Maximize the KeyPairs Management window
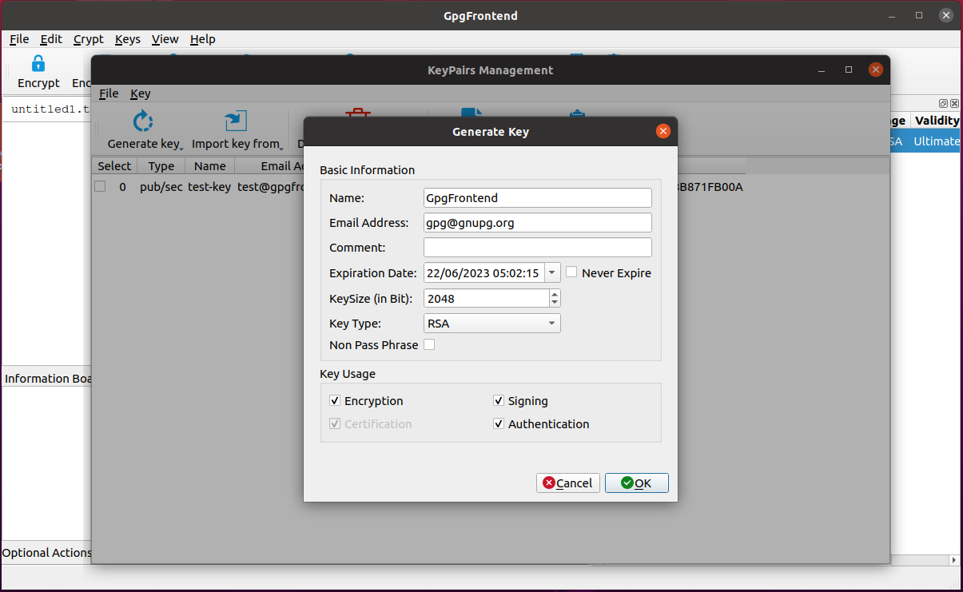Screen dimensions: 963x592 tap(849, 70)
